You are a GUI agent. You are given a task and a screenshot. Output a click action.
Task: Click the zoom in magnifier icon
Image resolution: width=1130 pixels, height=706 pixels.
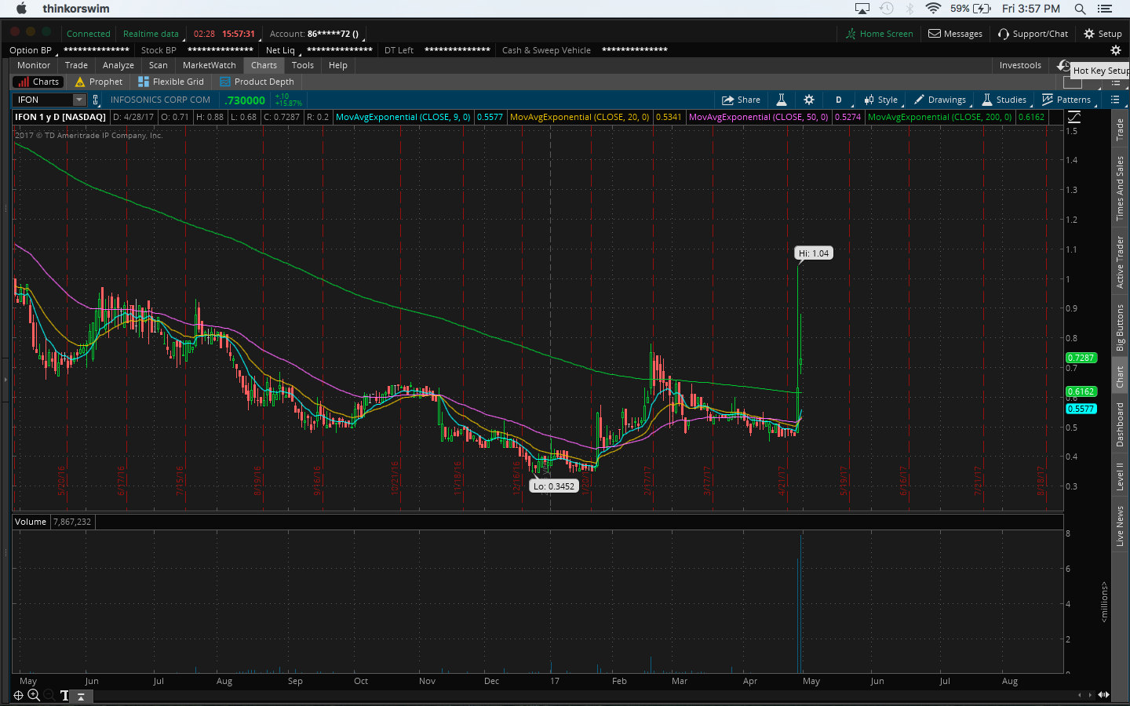(x=34, y=695)
